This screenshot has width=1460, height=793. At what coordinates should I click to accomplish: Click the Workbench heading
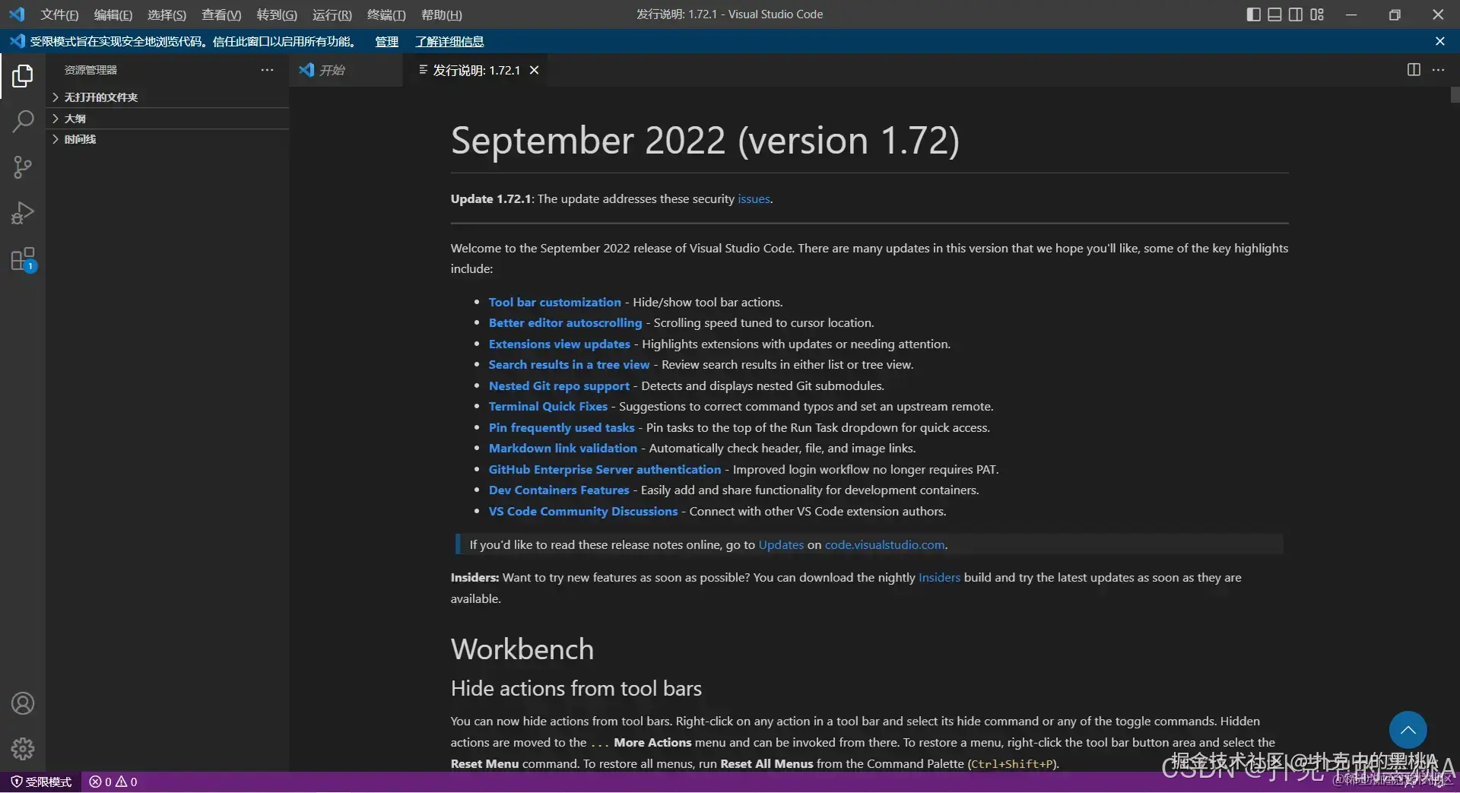[x=522, y=649]
